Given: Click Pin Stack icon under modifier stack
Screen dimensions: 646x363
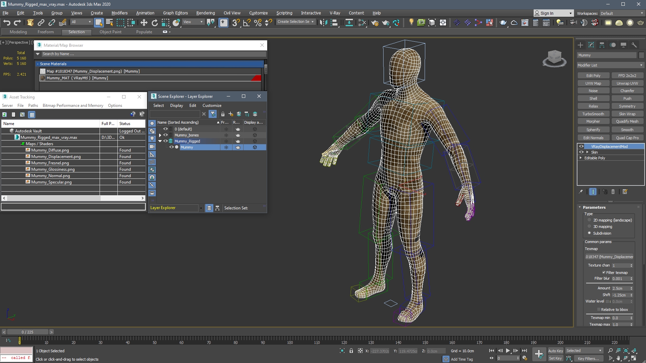Looking at the screenshot, I should pos(581,192).
